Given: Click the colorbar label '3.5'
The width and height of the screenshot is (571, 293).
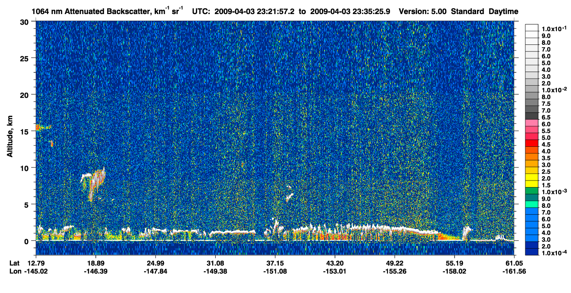Looking at the screenshot, I should tap(547, 158).
